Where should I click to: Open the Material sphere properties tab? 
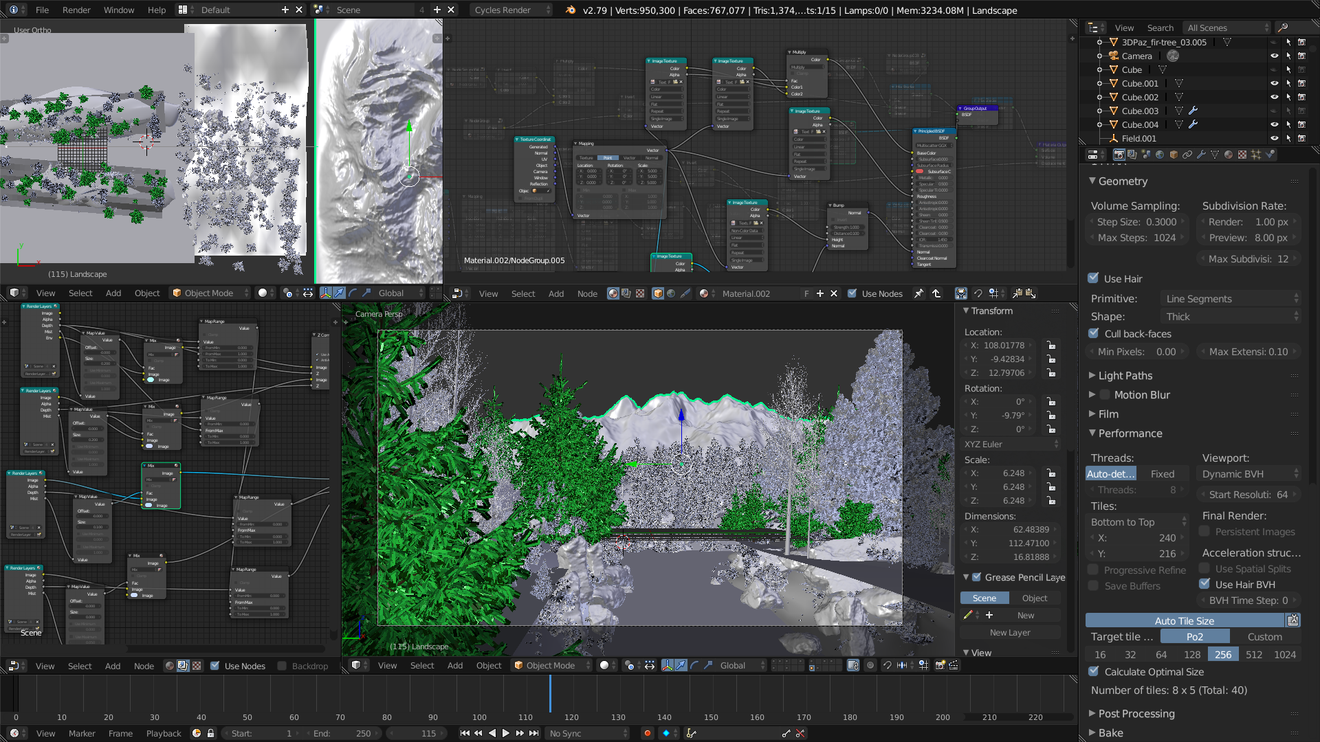pos(1229,155)
